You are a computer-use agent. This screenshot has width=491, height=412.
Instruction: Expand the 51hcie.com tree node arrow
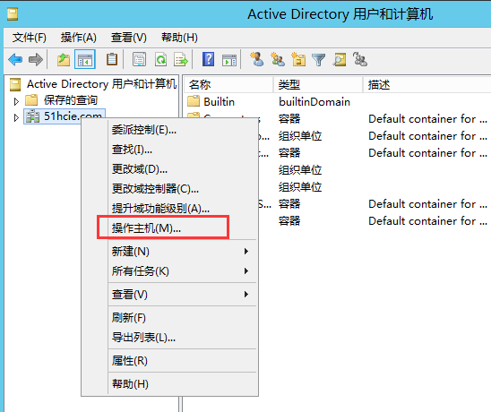tap(16, 117)
